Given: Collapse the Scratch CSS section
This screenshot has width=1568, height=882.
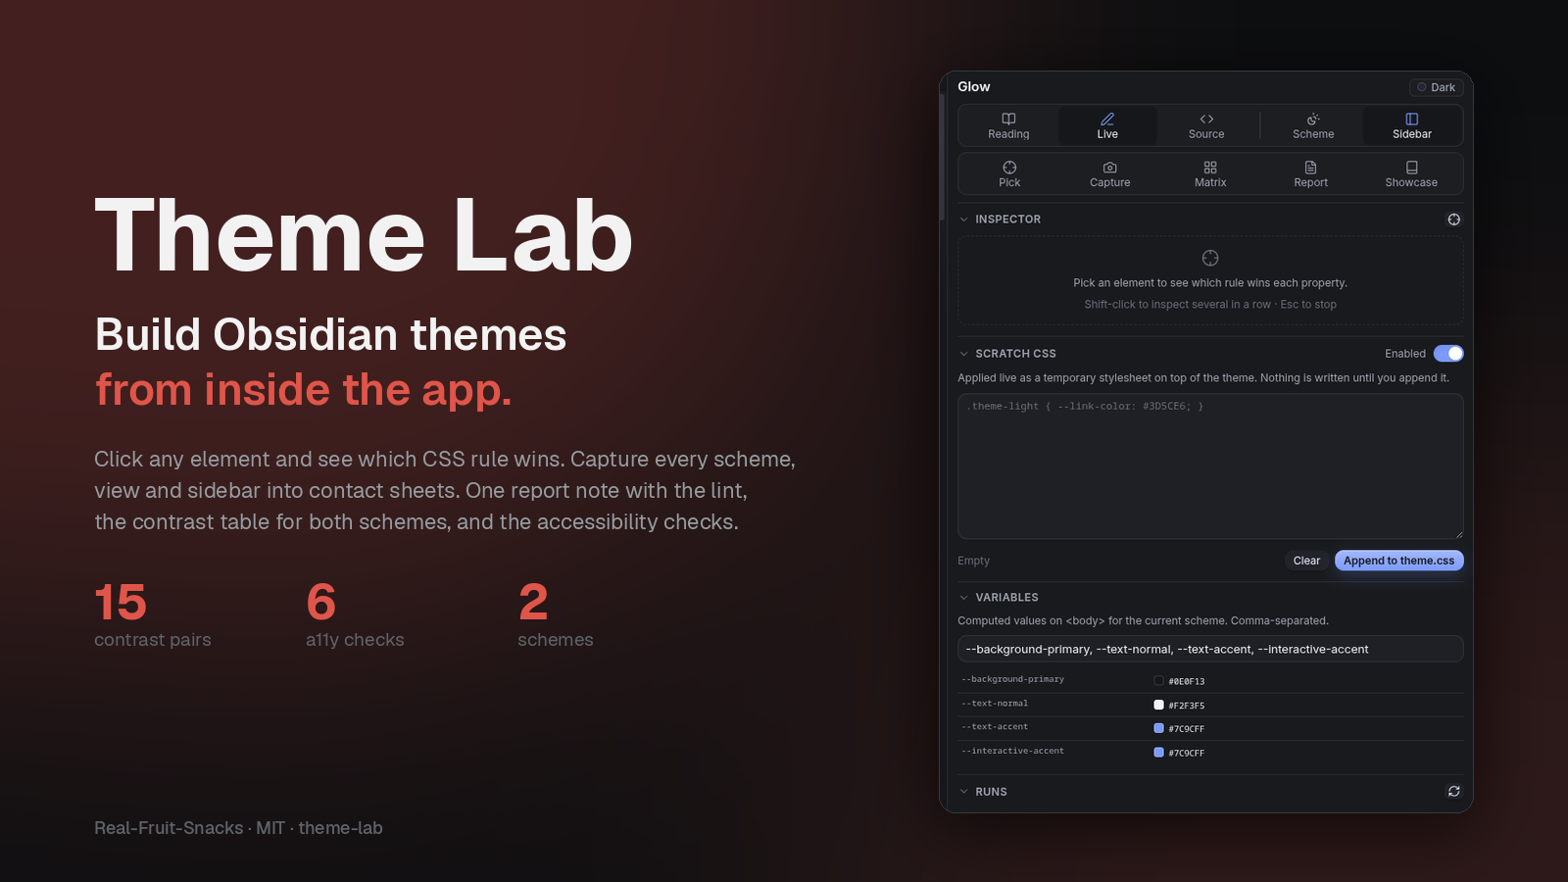Looking at the screenshot, I should click(x=964, y=354).
